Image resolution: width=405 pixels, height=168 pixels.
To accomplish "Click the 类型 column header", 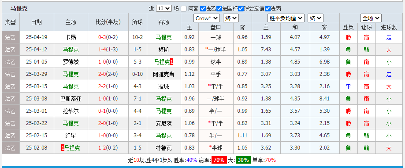I will pos(11,22).
